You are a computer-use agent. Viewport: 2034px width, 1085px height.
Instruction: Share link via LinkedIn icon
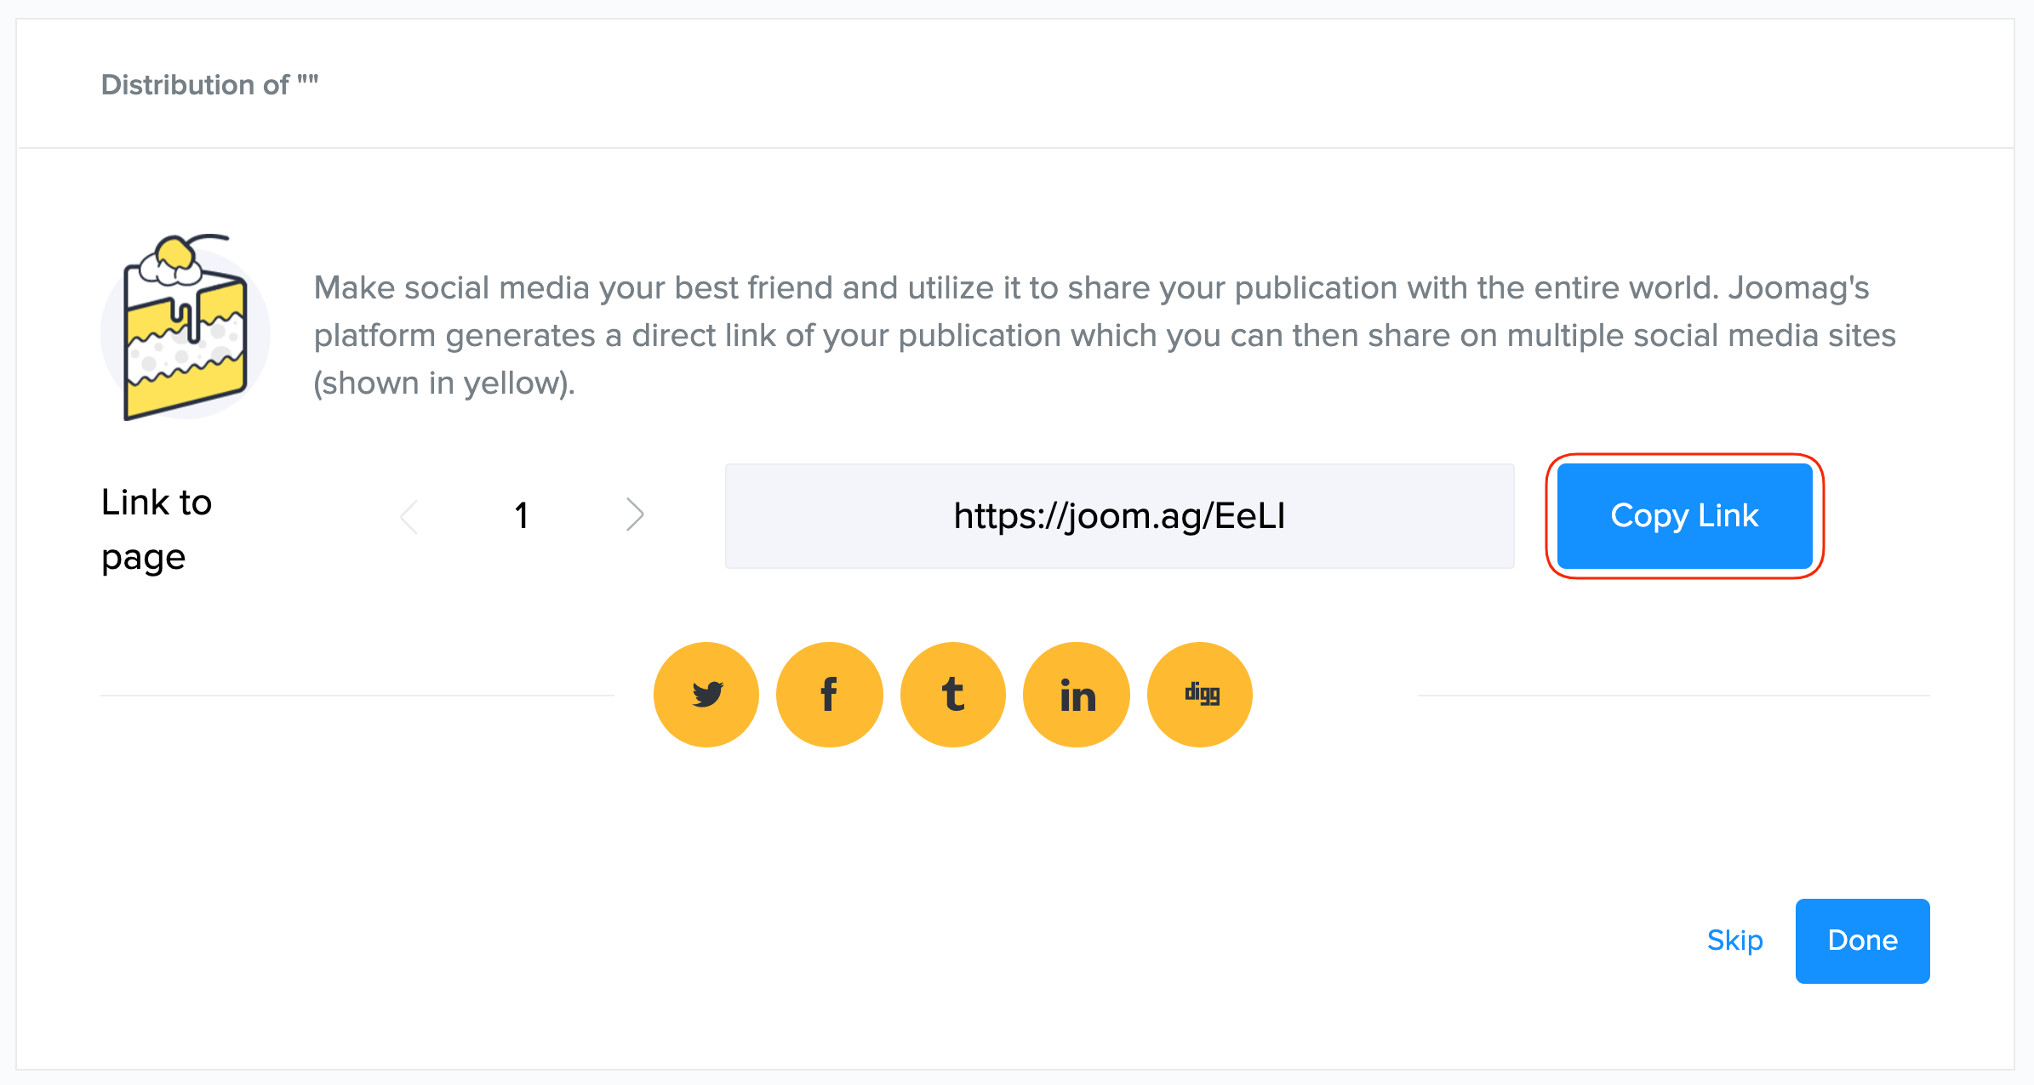pos(1077,694)
